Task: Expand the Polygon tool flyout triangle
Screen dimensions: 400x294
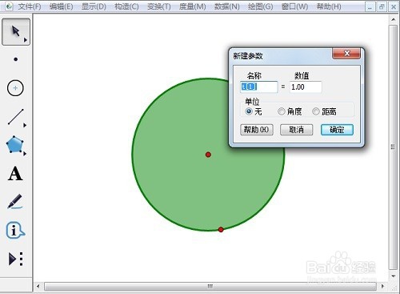Action: (x=25, y=154)
